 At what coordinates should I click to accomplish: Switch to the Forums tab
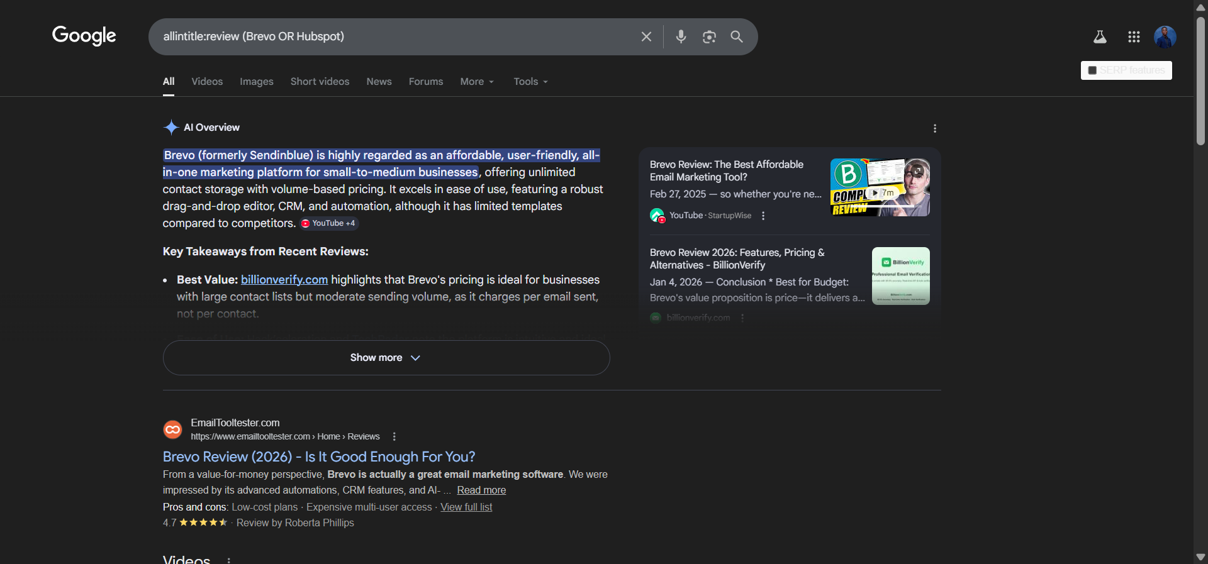(x=425, y=82)
